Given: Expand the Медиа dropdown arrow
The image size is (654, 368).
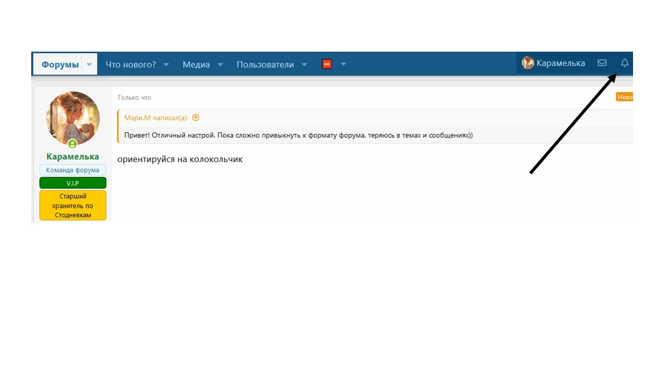Looking at the screenshot, I should pyautogui.click(x=220, y=64).
